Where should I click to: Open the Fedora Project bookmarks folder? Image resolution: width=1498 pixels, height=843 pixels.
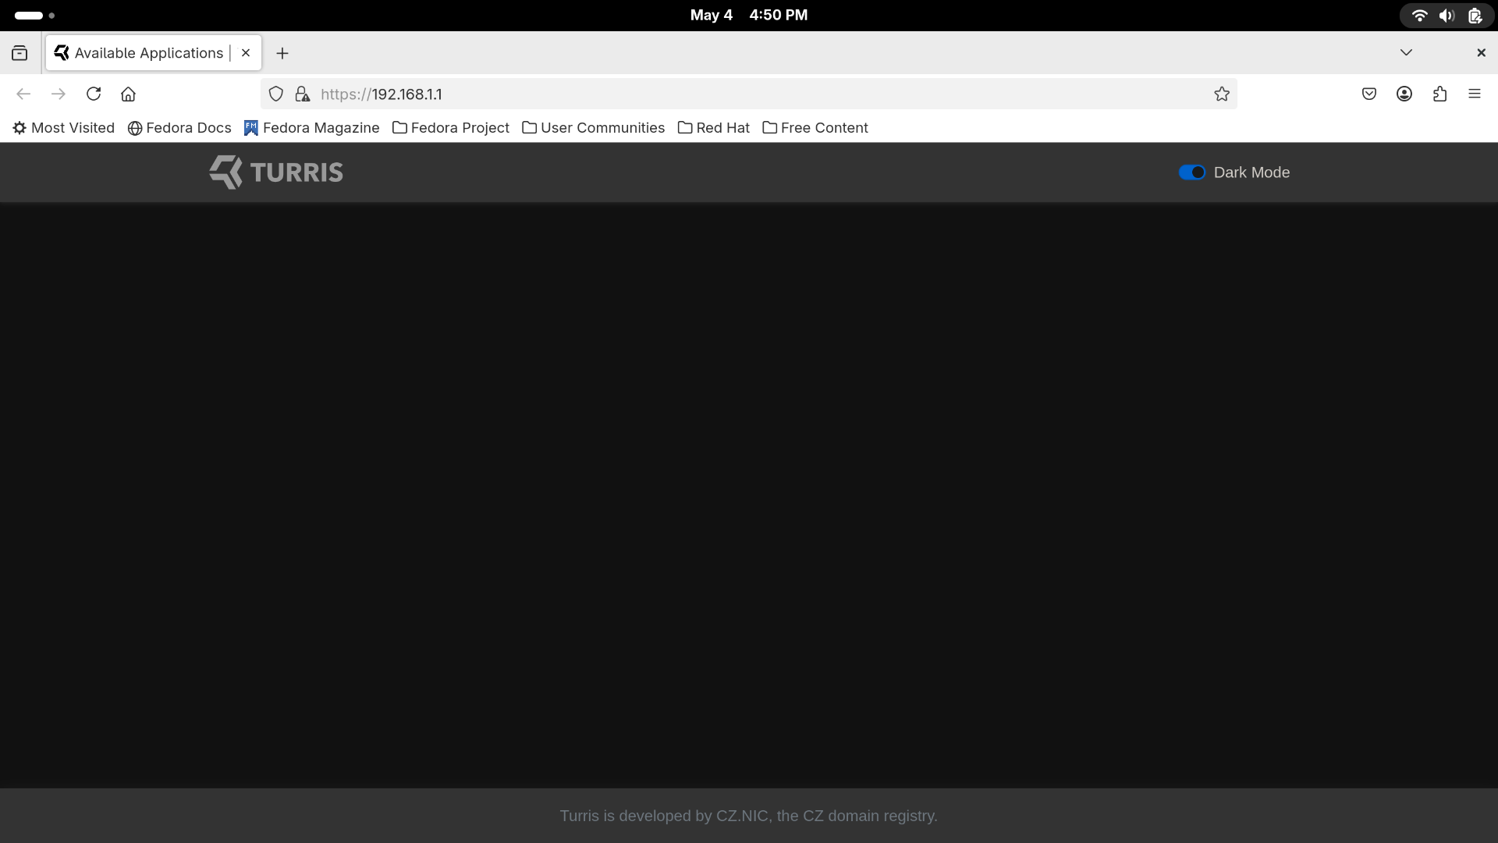coord(451,128)
